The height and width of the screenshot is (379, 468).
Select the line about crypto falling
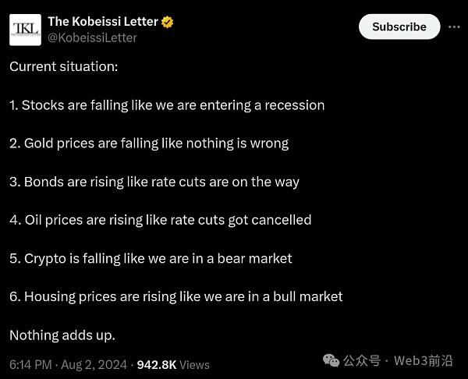[151, 259]
